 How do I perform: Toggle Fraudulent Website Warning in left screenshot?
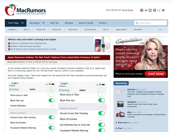52,128
